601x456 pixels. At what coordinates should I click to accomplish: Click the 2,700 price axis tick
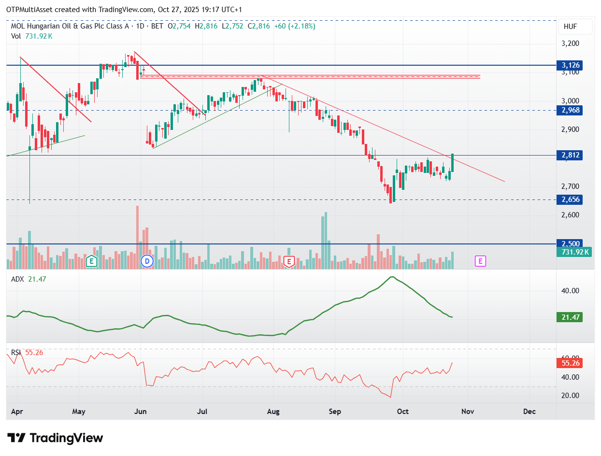click(570, 186)
